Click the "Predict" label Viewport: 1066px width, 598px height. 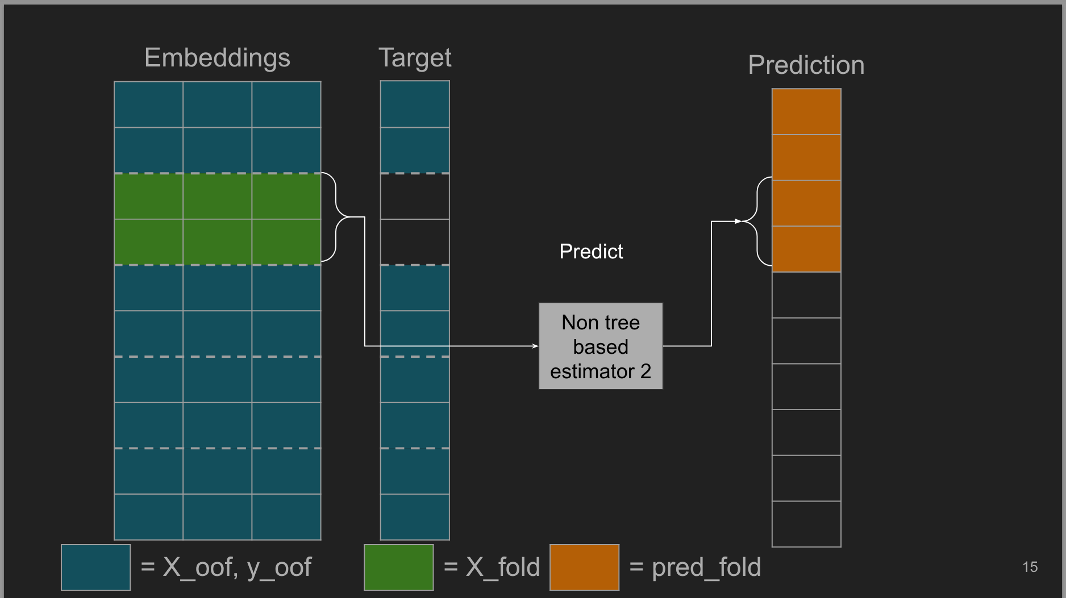591,252
